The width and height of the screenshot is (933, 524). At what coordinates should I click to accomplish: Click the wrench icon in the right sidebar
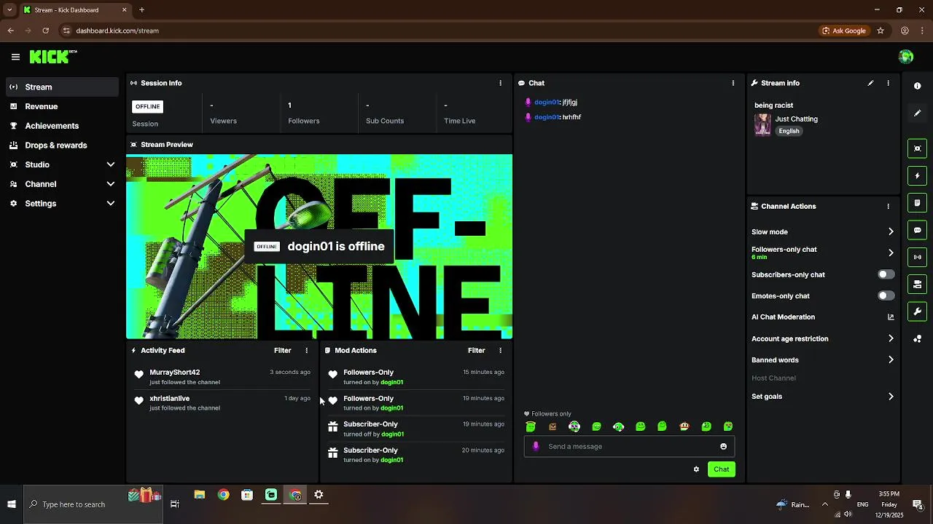[917, 311]
